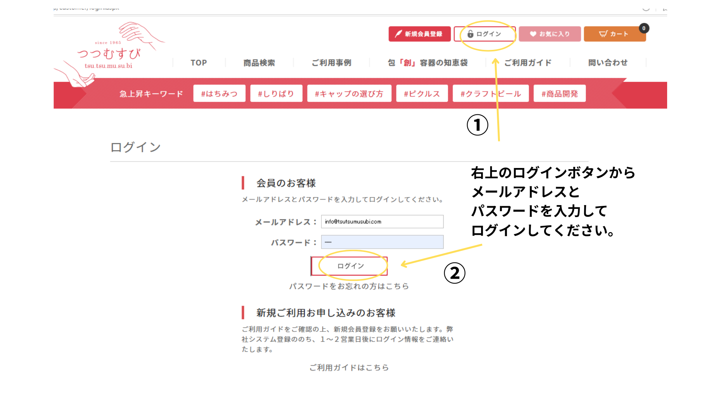720x405 pixels.
Task: Click the パスワード input field
Action: pyautogui.click(x=382, y=242)
